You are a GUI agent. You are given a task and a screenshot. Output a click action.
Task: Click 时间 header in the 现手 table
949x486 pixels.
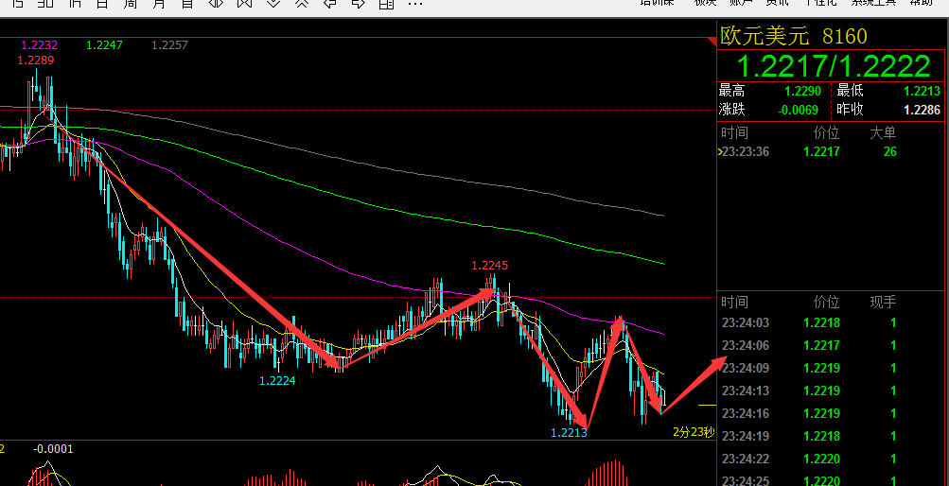[734, 302]
